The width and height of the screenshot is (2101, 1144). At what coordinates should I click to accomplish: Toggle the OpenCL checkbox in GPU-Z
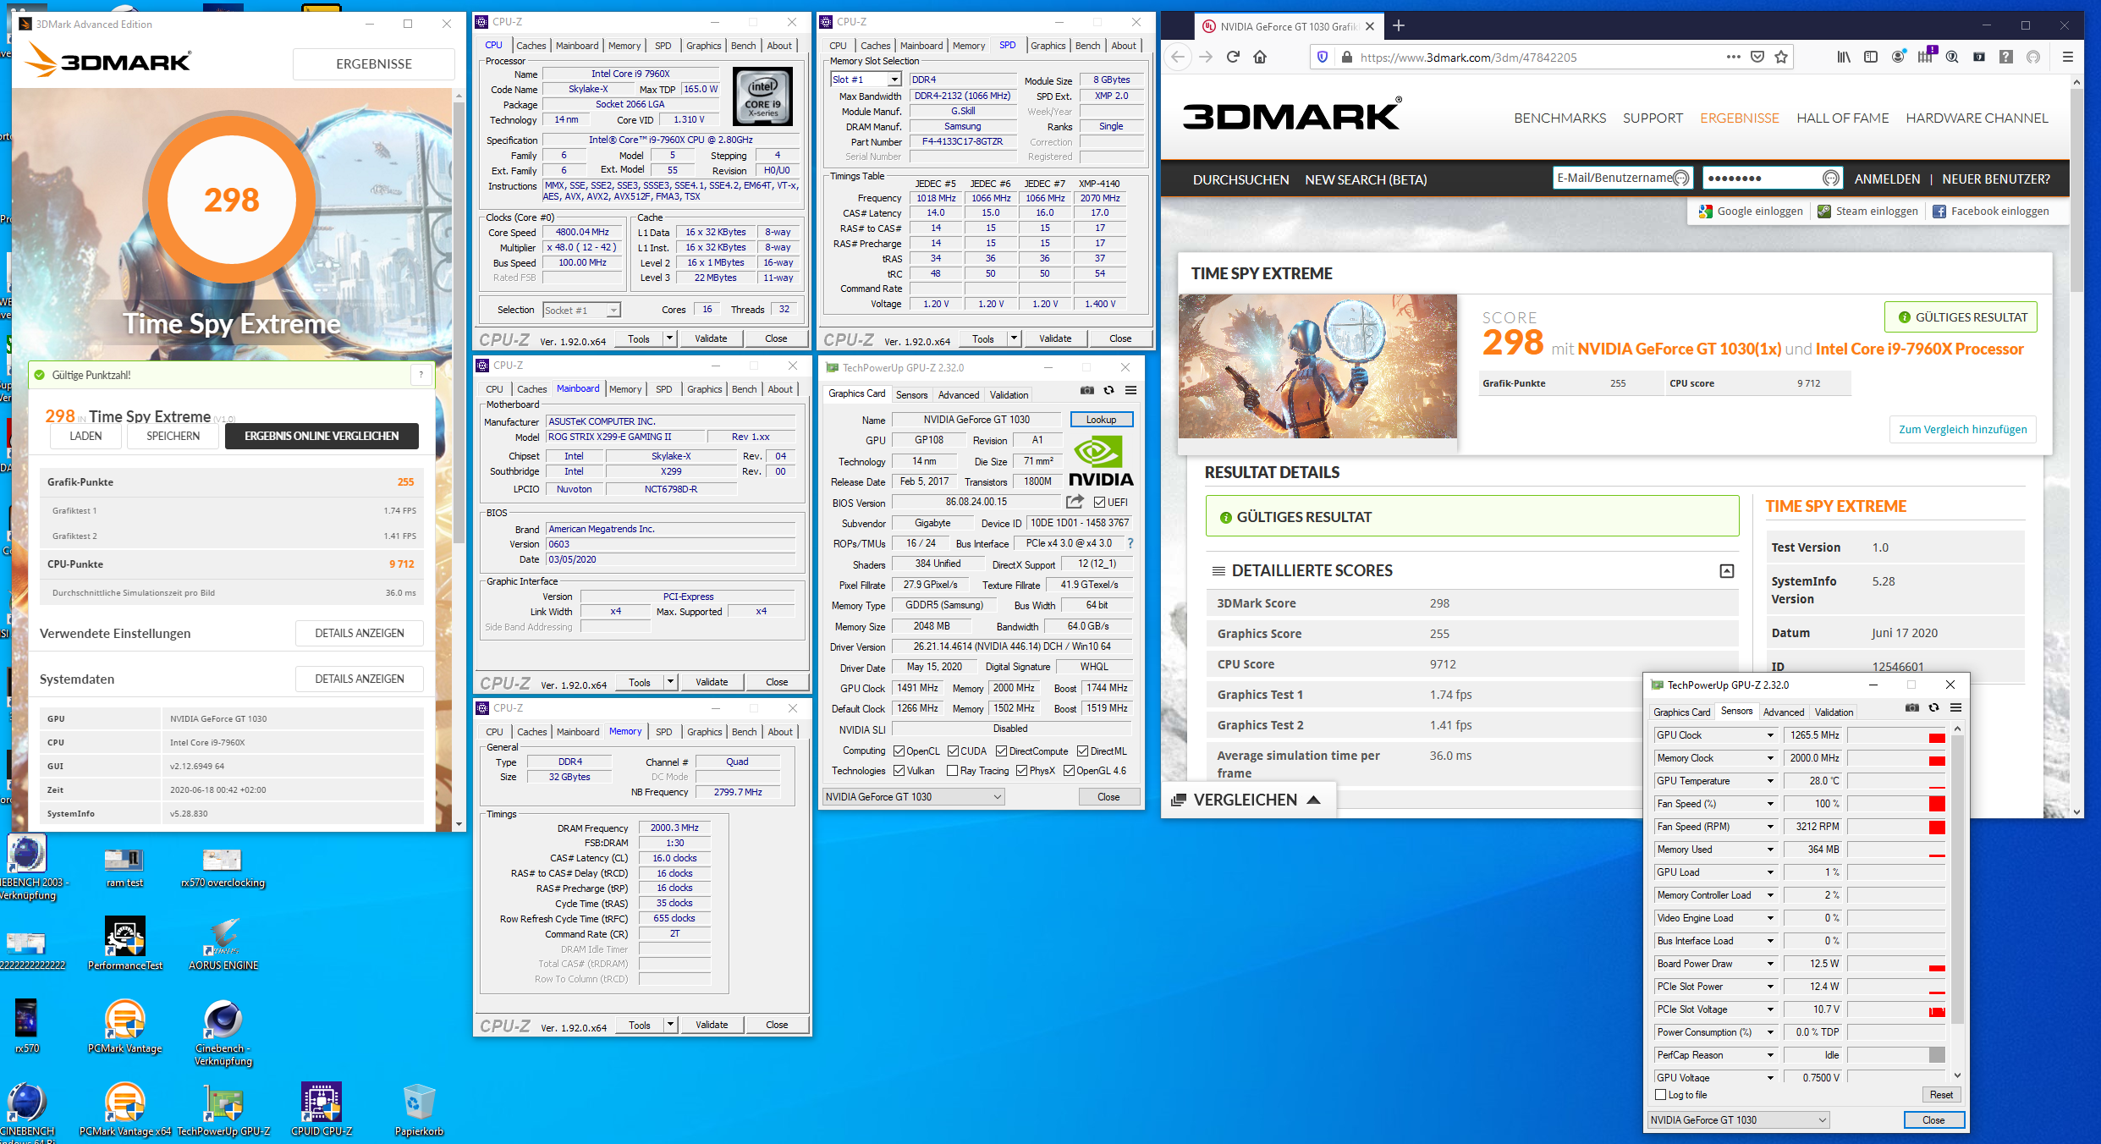(899, 751)
